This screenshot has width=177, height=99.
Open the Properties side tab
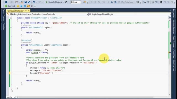tap(174, 13)
